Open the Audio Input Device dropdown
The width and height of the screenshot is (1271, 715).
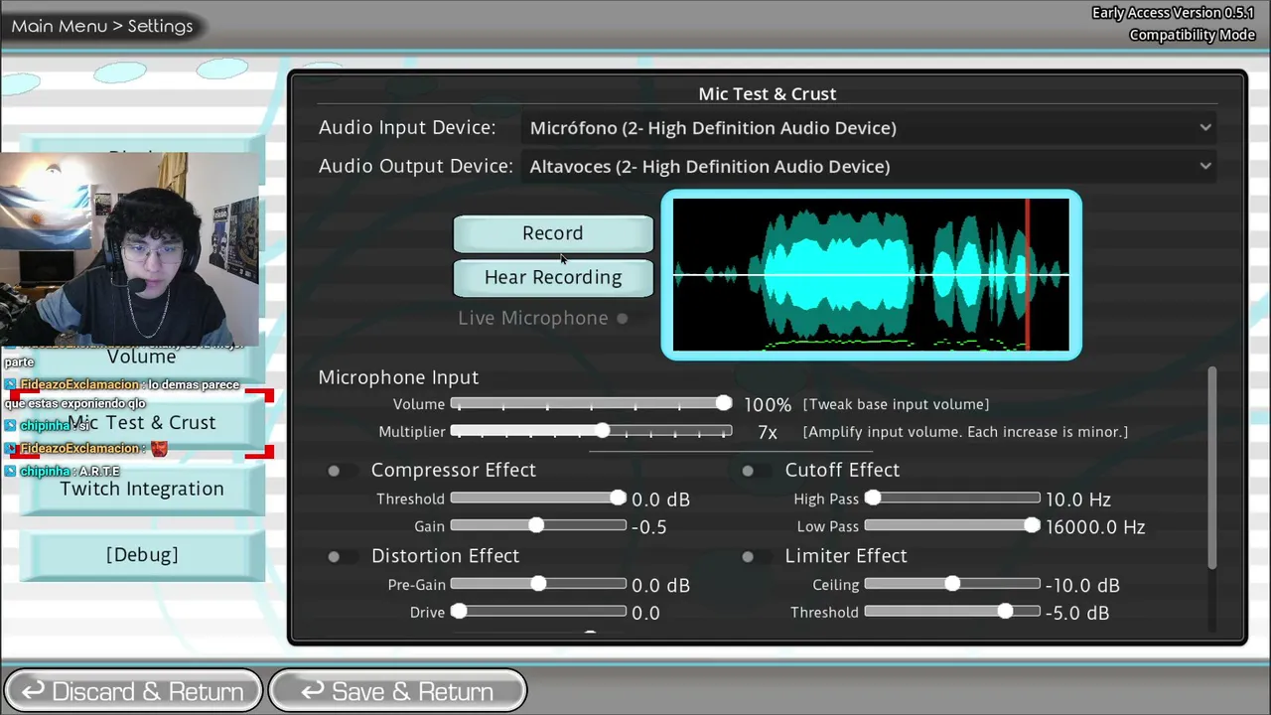(x=870, y=127)
